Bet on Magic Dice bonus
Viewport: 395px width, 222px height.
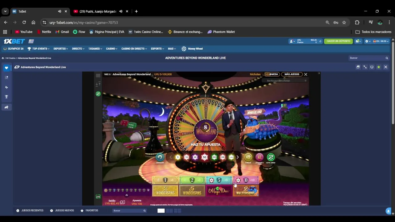click(x=219, y=191)
